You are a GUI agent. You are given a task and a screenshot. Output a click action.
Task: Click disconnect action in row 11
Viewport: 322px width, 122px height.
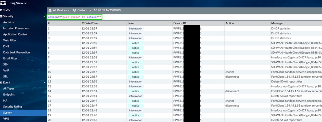(x=232, y=77)
